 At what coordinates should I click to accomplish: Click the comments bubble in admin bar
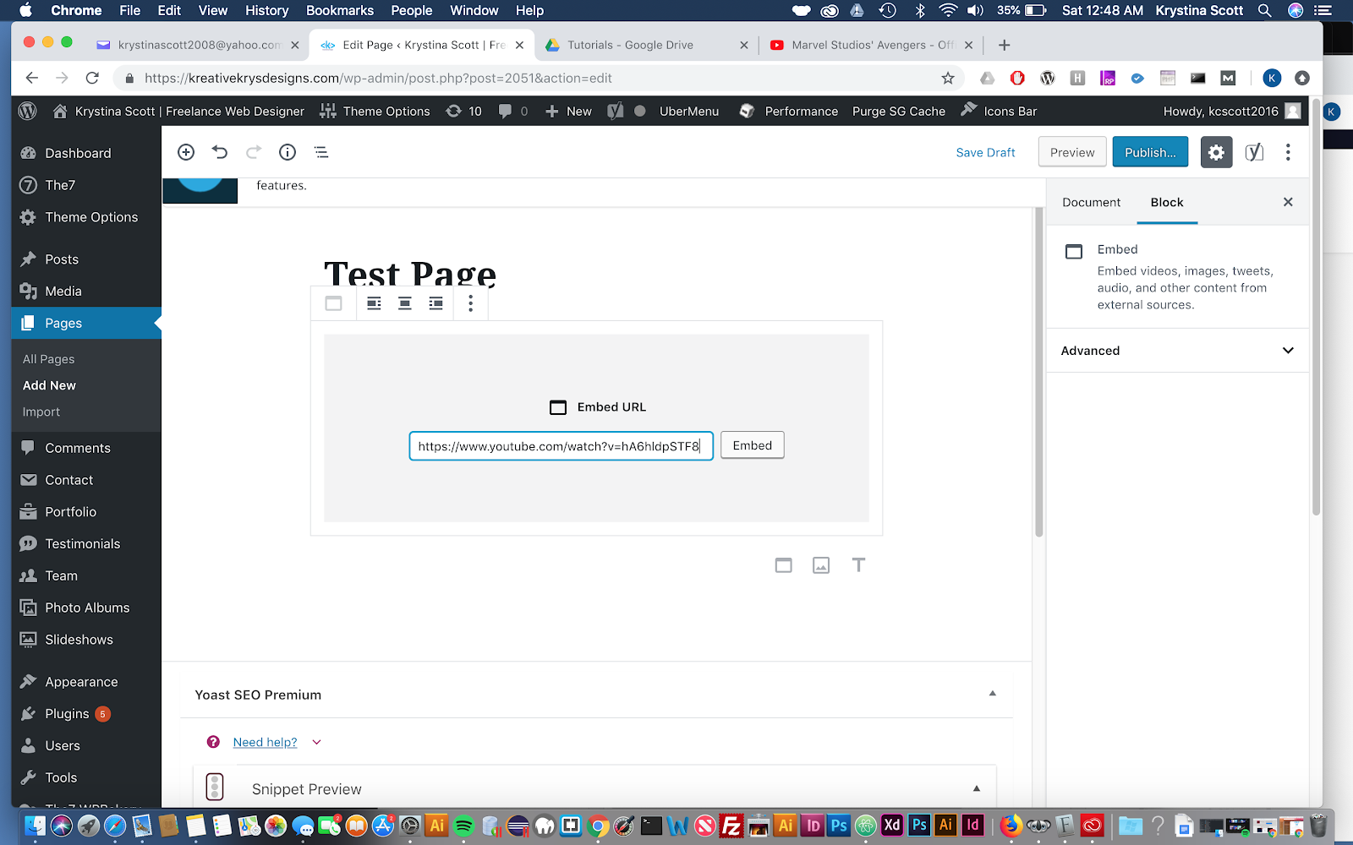513,111
